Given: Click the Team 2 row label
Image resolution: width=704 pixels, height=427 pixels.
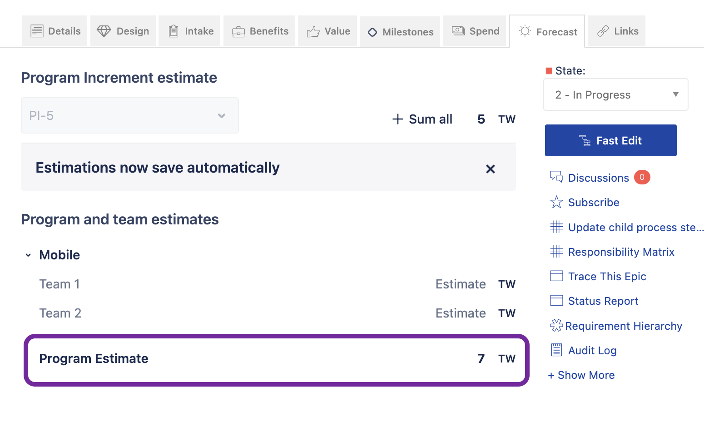Looking at the screenshot, I should (x=60, y=313).
